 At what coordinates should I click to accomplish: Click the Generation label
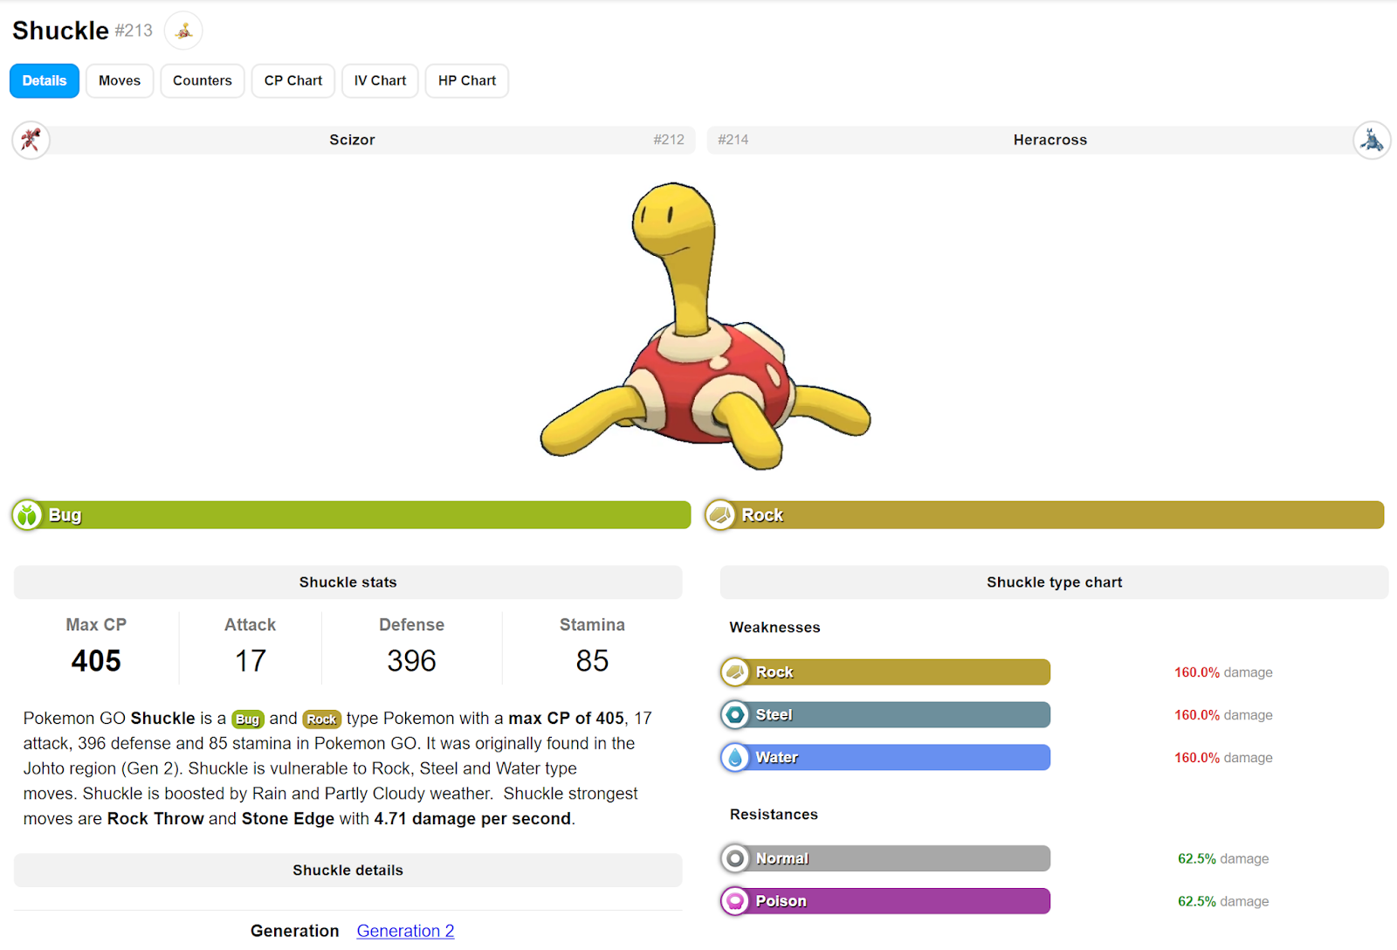(x=294, y=931)
